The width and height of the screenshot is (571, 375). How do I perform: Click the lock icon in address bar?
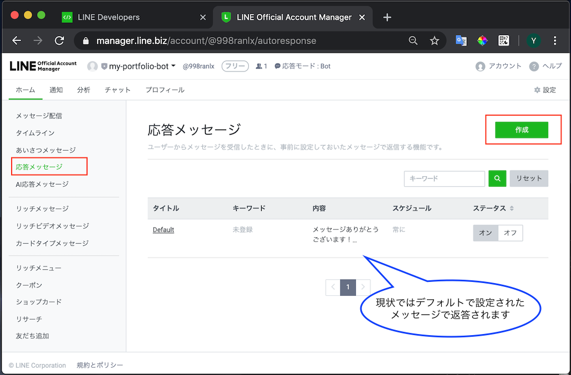(x=86, y=41)
